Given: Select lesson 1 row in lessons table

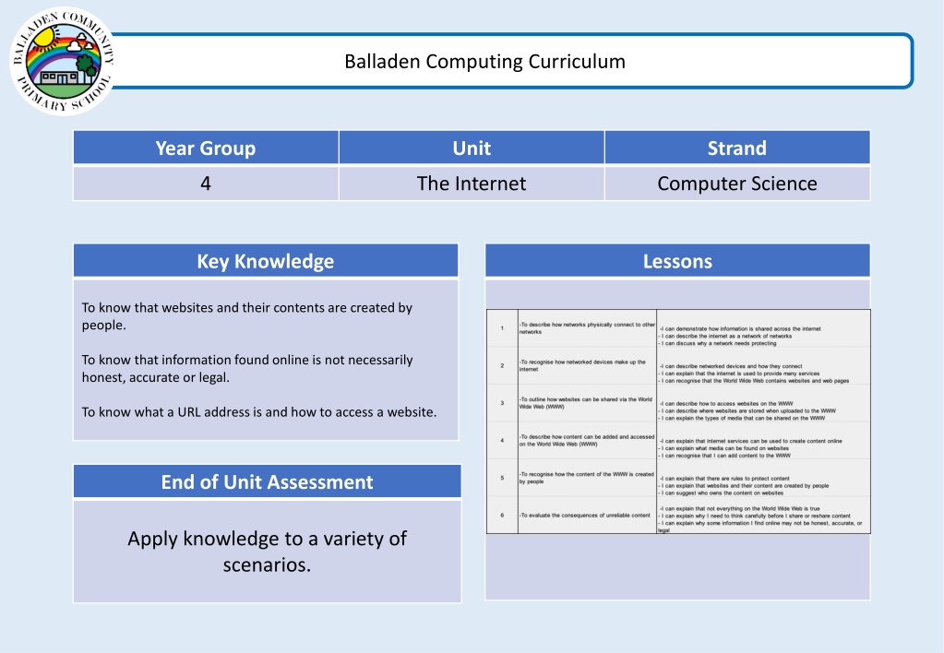Looking at the screenshot, I should click(x=678, y=328).
